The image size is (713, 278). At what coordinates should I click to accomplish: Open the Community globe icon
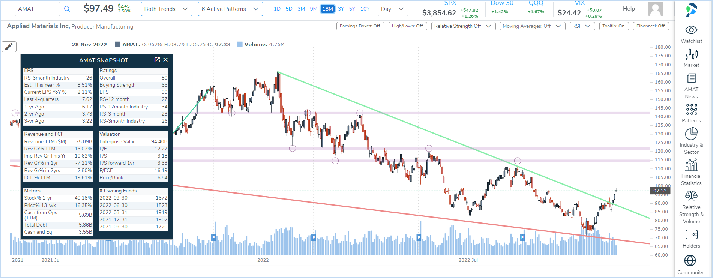click(x=690, y=261)
